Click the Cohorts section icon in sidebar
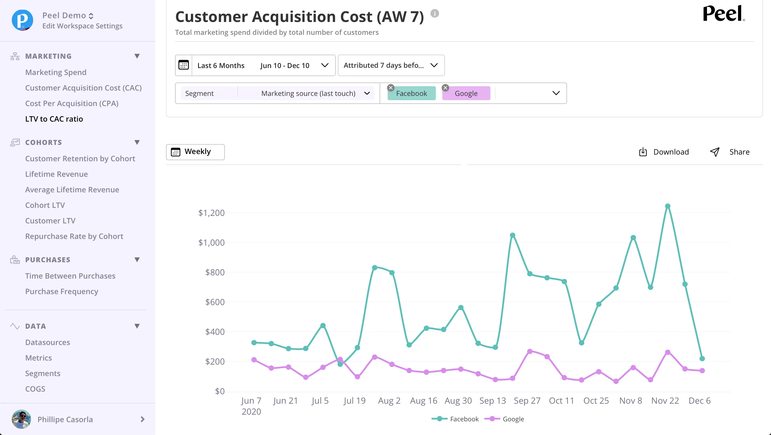771x435 pixels. pos(15,142)
